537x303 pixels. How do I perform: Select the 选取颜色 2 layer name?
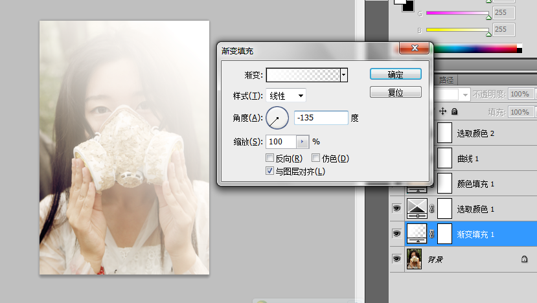point(475,133)
